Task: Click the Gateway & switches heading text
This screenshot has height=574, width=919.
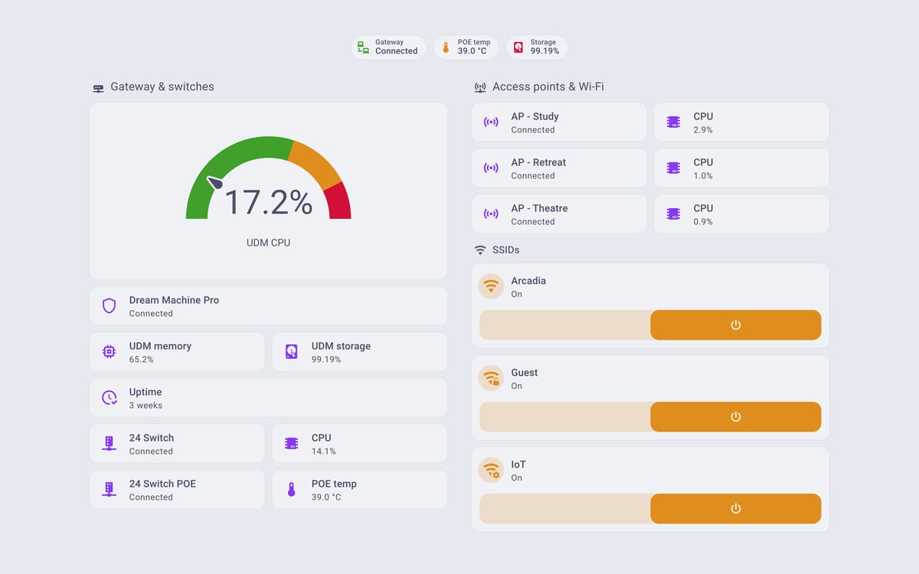Action: click(162, 87)
